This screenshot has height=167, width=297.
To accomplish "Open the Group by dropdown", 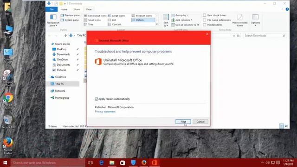I will point(180,15).
